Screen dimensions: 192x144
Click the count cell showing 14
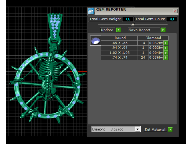click(x=143, y=43)
